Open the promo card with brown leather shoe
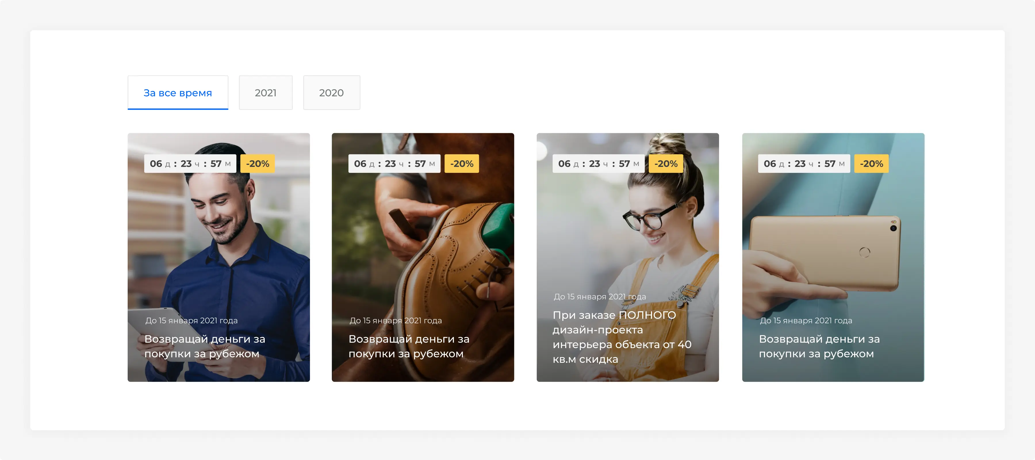 coord(423,257)
